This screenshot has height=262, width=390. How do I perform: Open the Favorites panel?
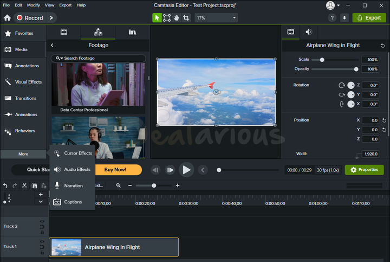tap(23, 33)
